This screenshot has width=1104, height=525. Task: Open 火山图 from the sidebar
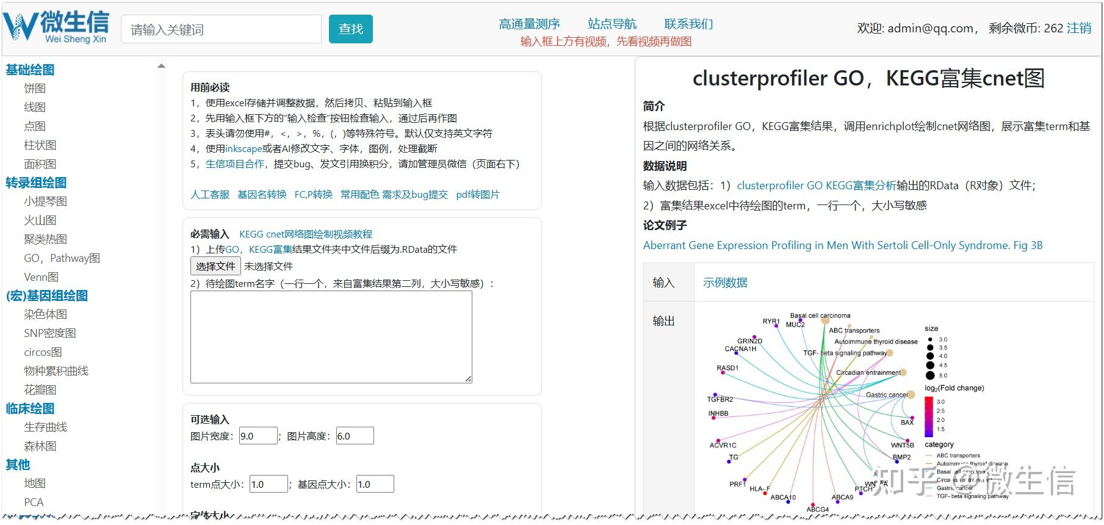tap(40, 220)
